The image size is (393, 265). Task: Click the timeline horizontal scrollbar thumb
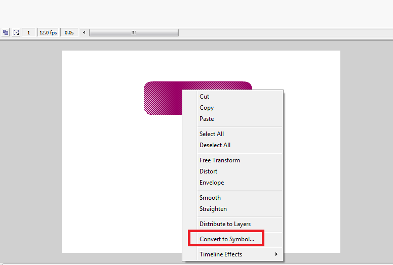(x=134, y=32)
